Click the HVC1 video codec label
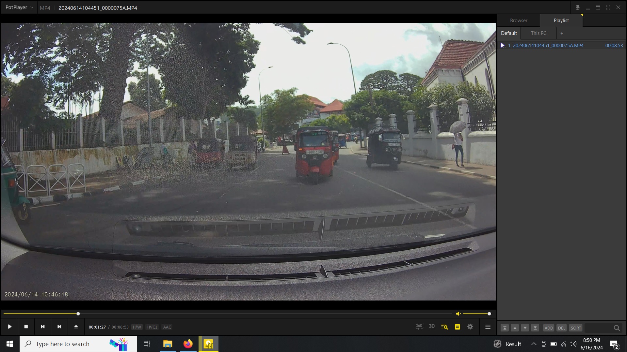Image resolution: width=627 pixels, height=352 pixels. tap(152, 327)
